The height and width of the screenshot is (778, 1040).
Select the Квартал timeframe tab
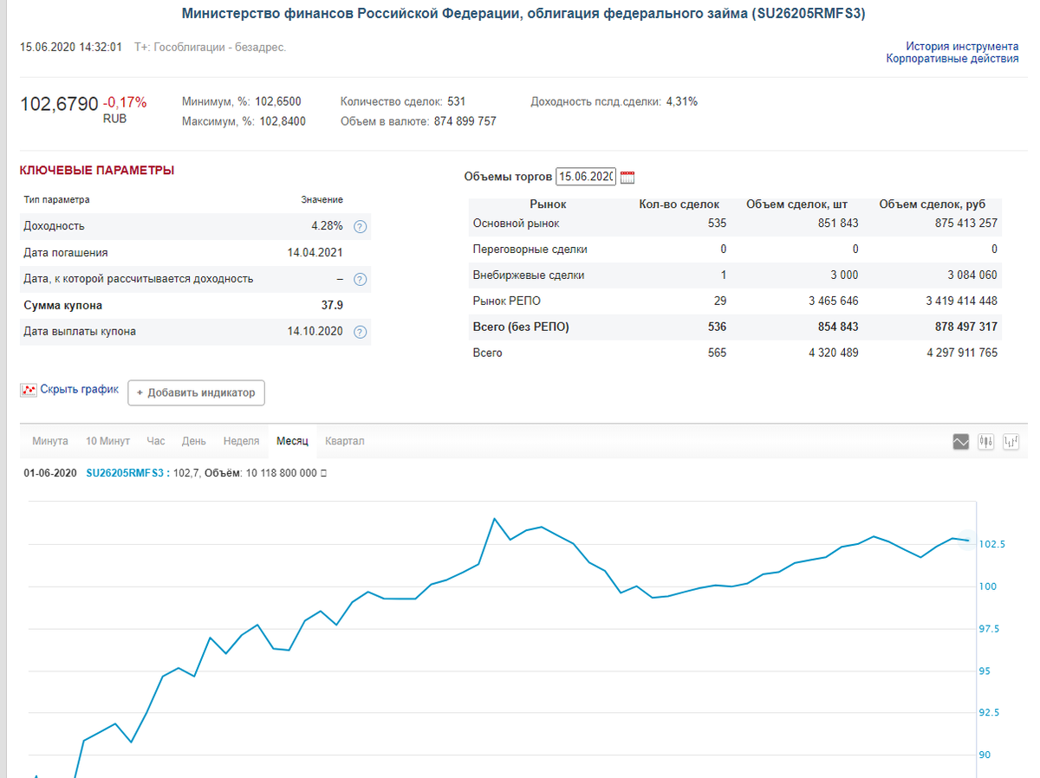(344, 440)
